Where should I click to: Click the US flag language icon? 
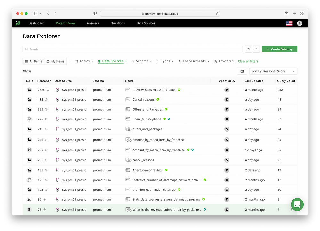289,23
